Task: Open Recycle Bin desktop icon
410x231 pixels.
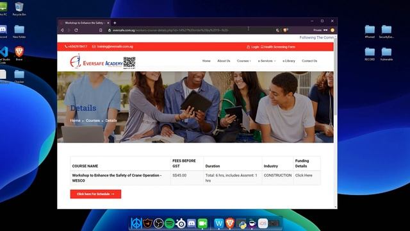Action: pyautogui.click(x=19, y=8)
